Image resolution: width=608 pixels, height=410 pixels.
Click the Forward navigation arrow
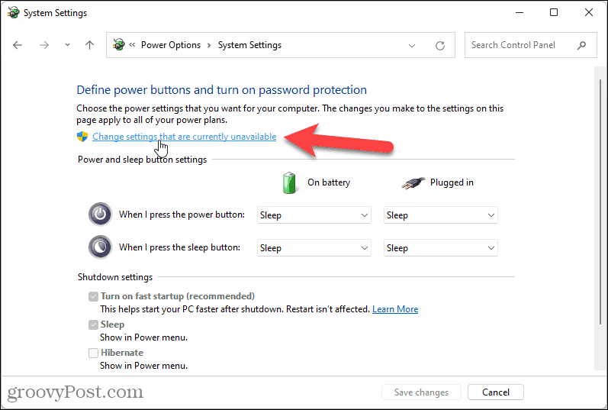click(44, 45)
